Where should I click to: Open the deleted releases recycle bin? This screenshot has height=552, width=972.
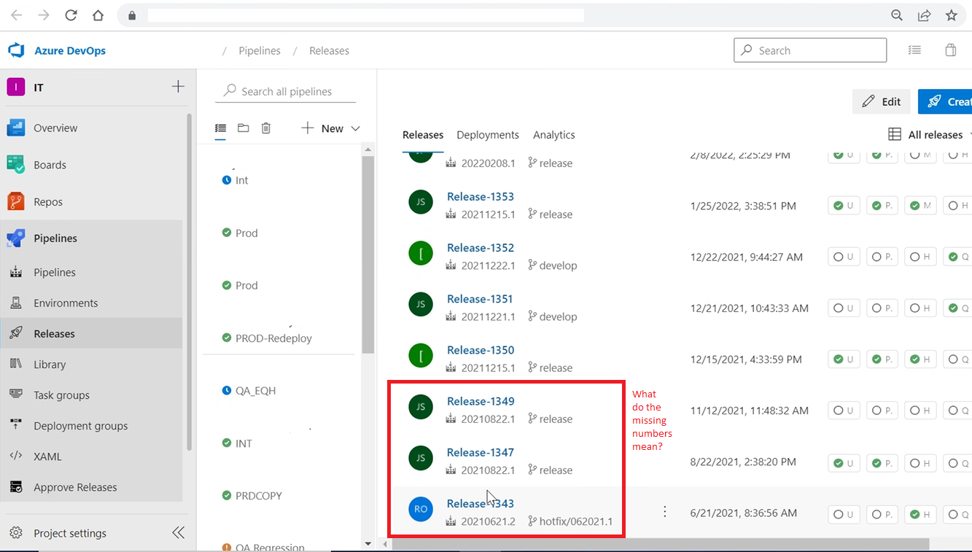(265, 128)
